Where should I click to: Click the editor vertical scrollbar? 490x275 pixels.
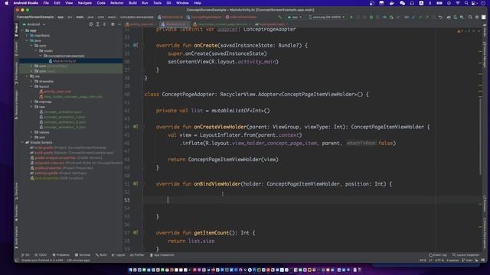(480, 136)
